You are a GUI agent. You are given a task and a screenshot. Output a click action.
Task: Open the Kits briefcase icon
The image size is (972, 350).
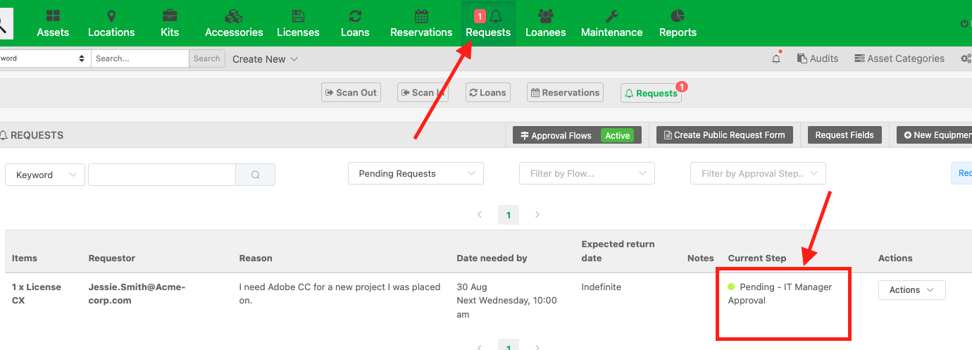coord(170,15)
